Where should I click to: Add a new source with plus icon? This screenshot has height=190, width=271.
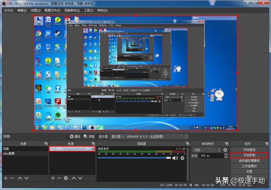53,178
